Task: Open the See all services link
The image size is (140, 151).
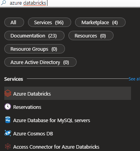Action: pos(134,79)
